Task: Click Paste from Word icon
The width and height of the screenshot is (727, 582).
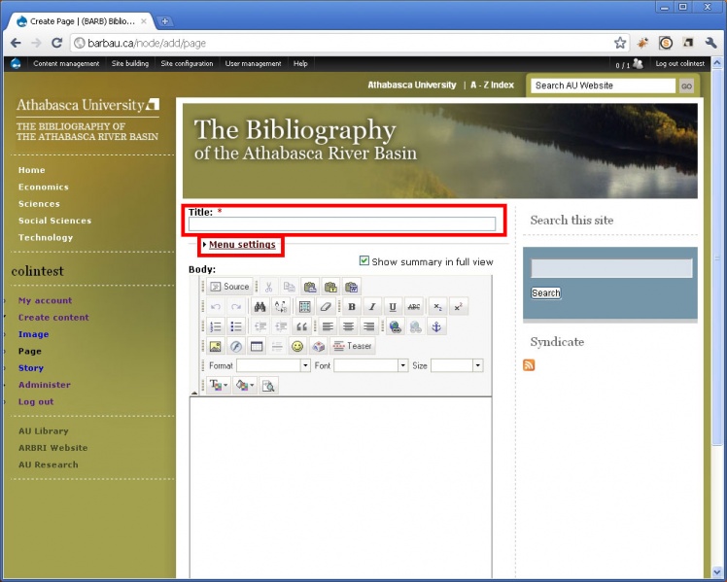Action: click(x=351, y=287)
